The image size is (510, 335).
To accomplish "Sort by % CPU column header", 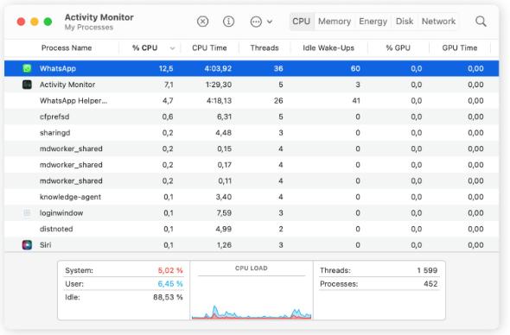I will [144, 48].
